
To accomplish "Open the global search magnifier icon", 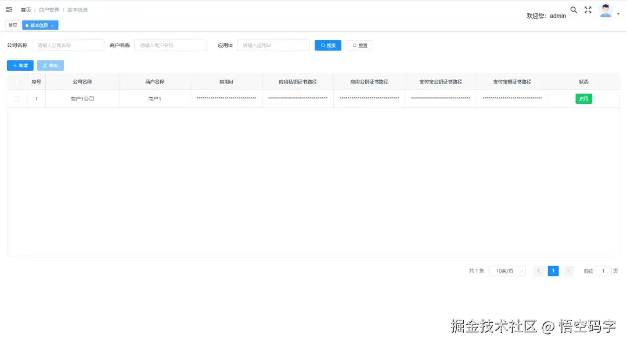I will pos(573,9).
